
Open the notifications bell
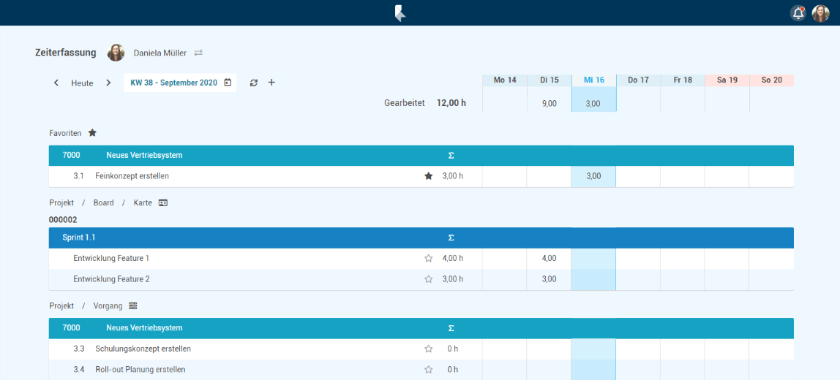(798, 13)
